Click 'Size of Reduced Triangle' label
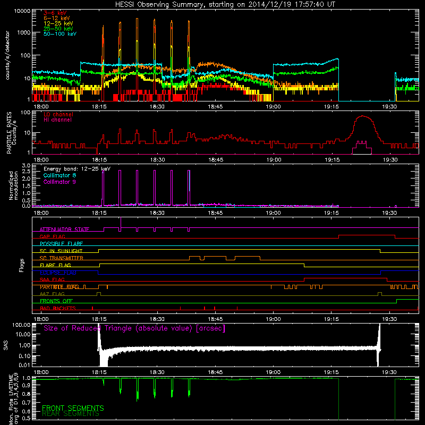 [x=134, y=328]
